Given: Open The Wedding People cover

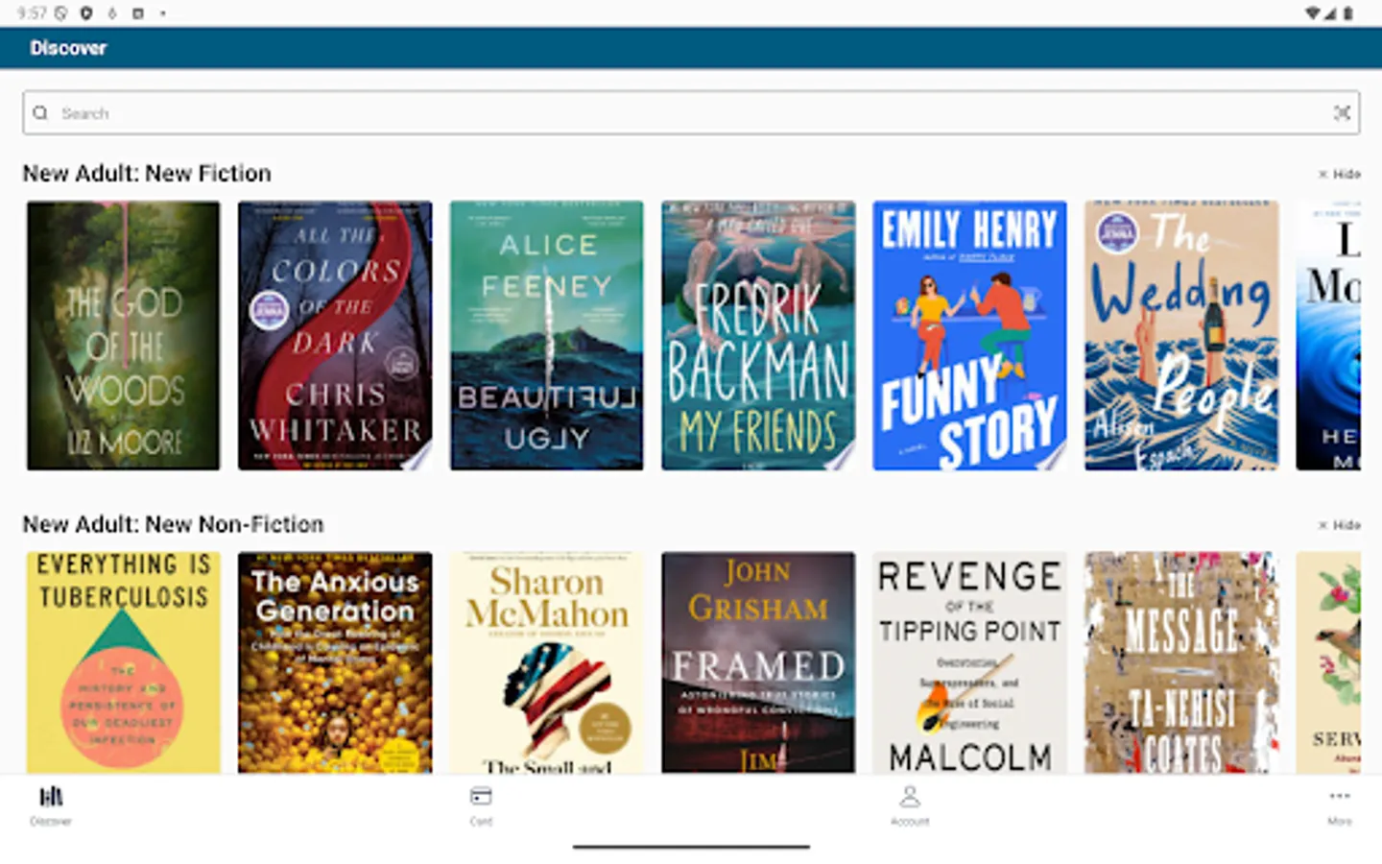Looking at the screenshot, I should click(1181, 335).
